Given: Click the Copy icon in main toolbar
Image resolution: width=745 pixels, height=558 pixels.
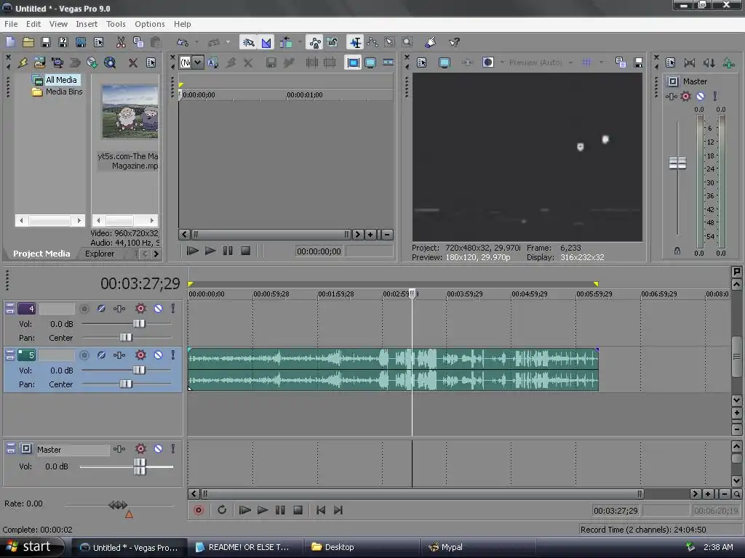Looking at the screenshot, I should pos(138,42).
